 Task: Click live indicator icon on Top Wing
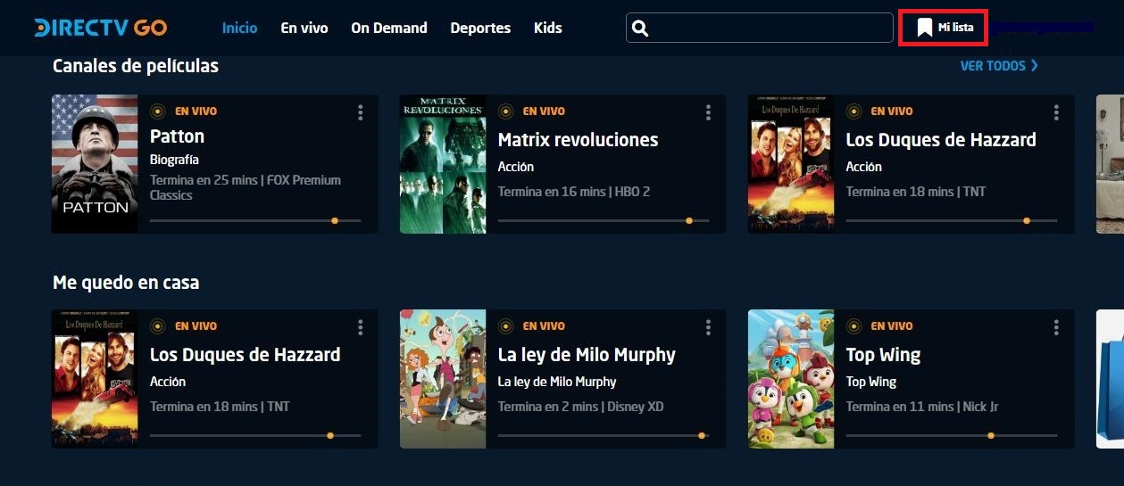click(x=853, y=326)
